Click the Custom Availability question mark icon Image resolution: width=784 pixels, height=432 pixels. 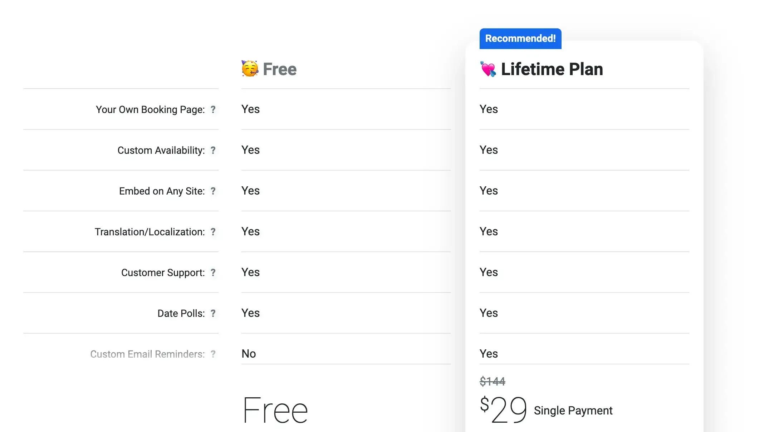tap(214, 151)
